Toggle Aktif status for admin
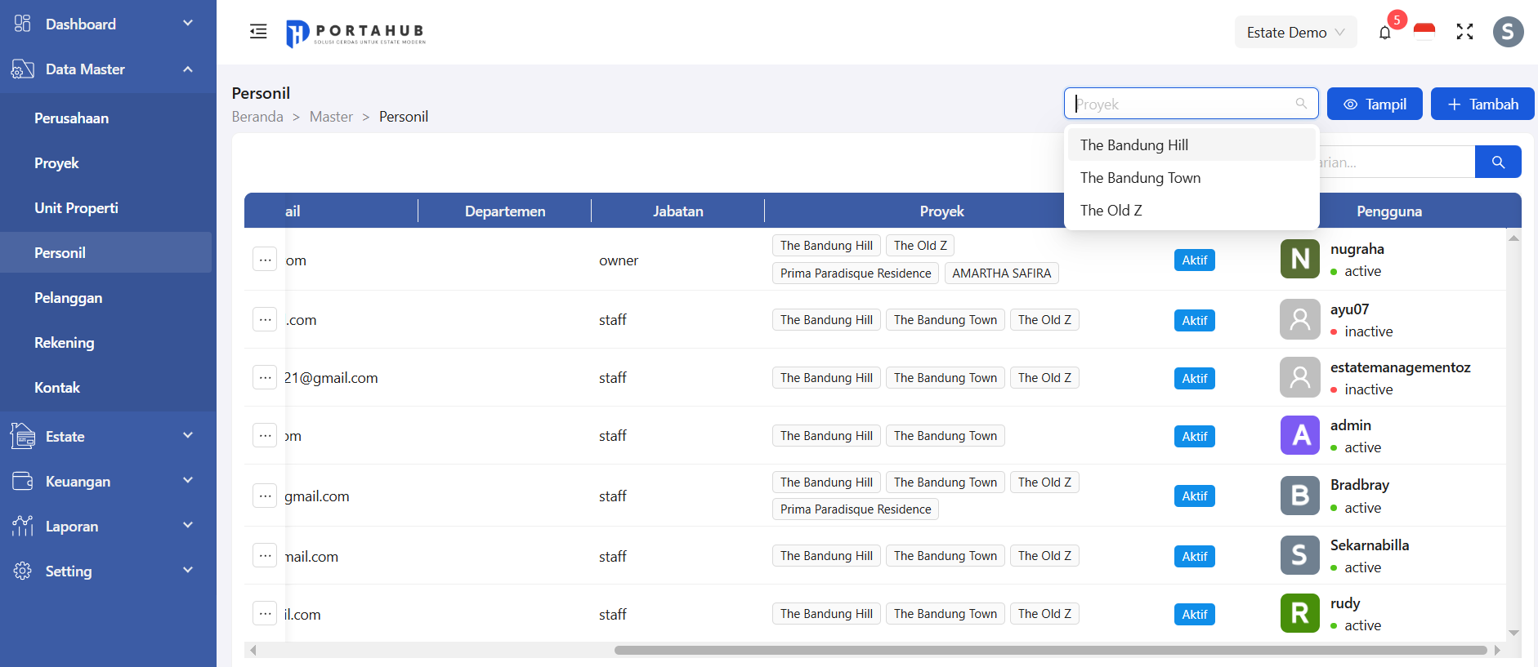The image size is (1538, 667). click(x=1194, y=436)
